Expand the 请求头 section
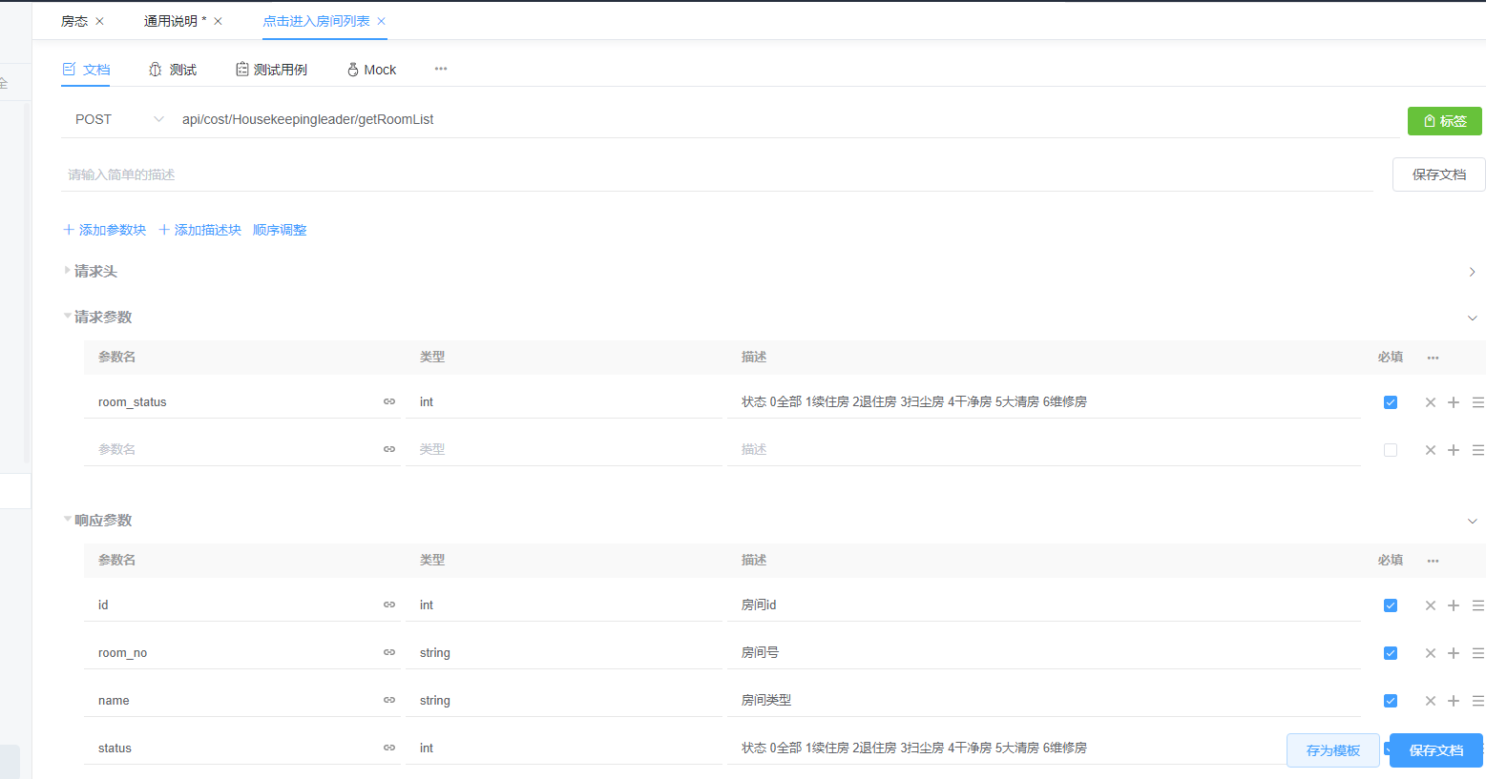Screen dimensions: 1486x779 click(95, 272)
